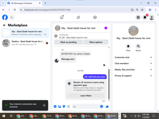The width and height of the screenshot is (159, 119).
Task: Choose a sticker in composer
Action: 64,106
